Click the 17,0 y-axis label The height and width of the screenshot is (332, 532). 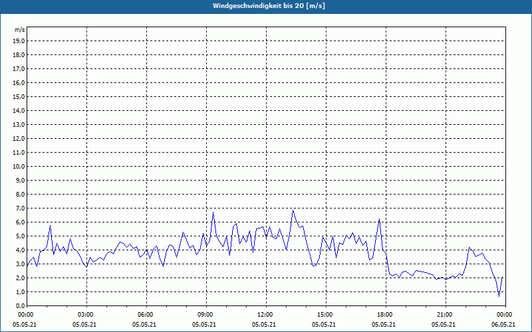click(x=19, y=69)
